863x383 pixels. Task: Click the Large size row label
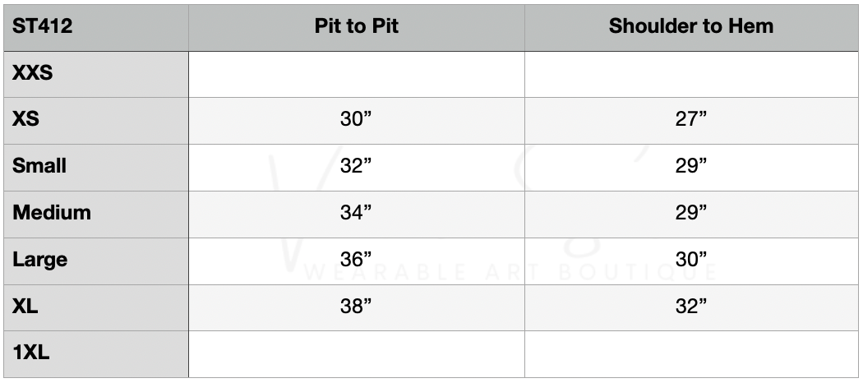tap(39, 260)
